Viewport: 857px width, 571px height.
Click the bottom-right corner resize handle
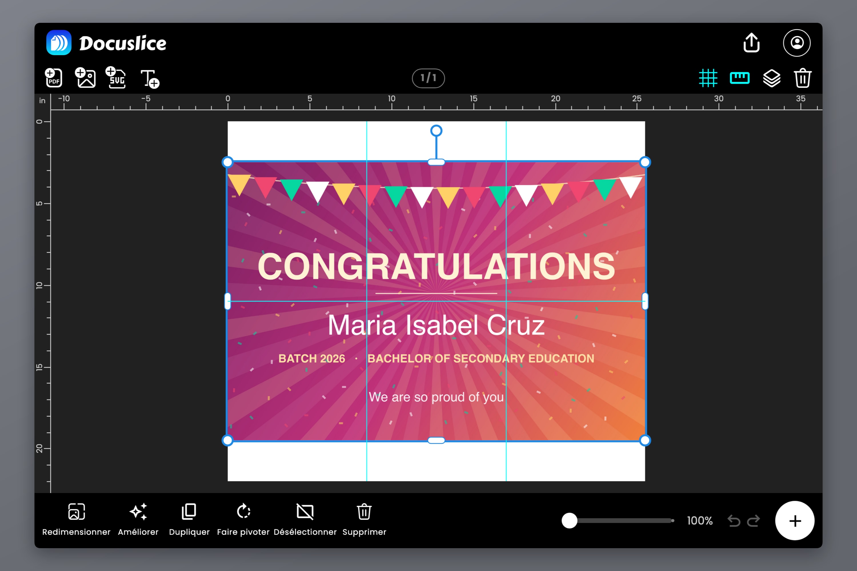(x=645, y=441)
